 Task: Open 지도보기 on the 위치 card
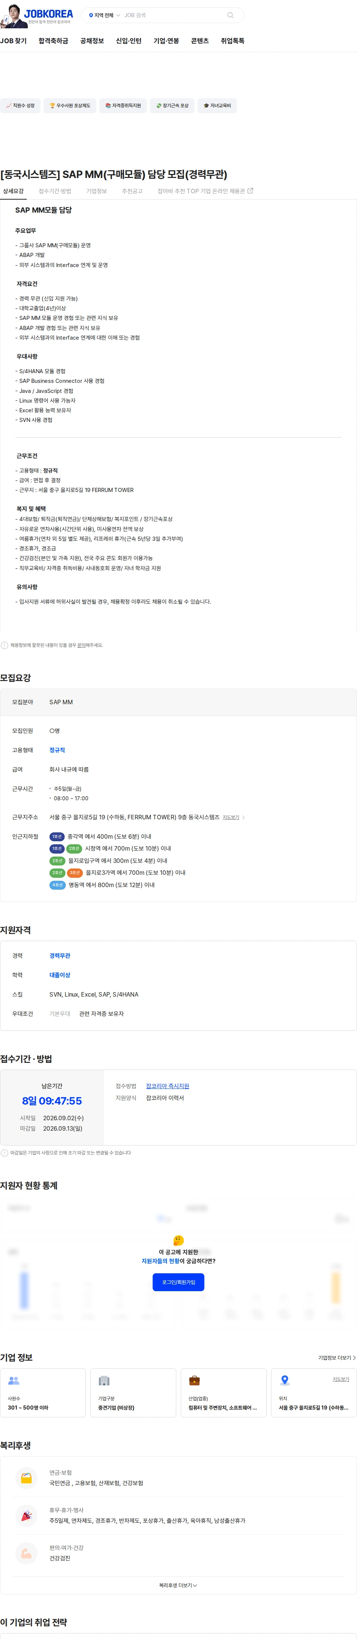click(x=341, y=1379)
